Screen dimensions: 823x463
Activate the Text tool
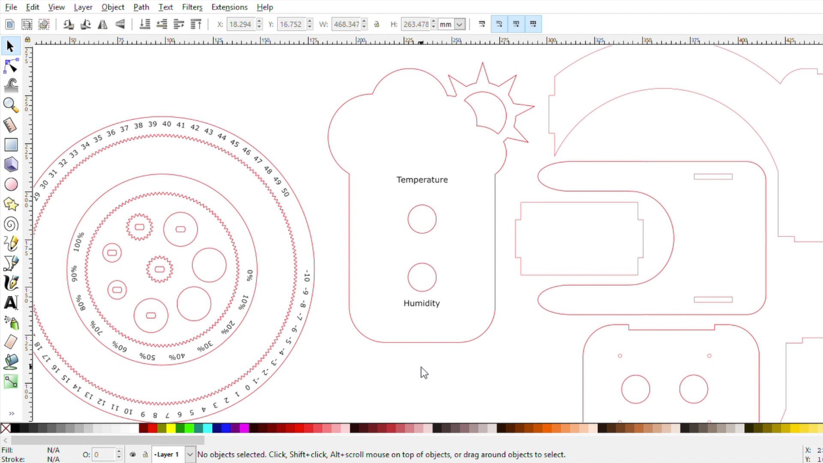click(x=11, y=303)
